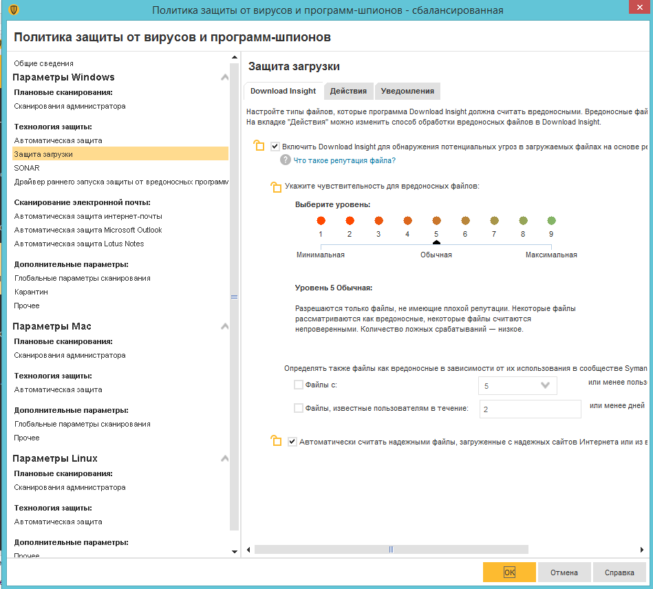Image resolution: width=653 pixels, height=589 pixels.
Task: Open Глобальные параметры сканирования under Windows
Action: [82, 278]
